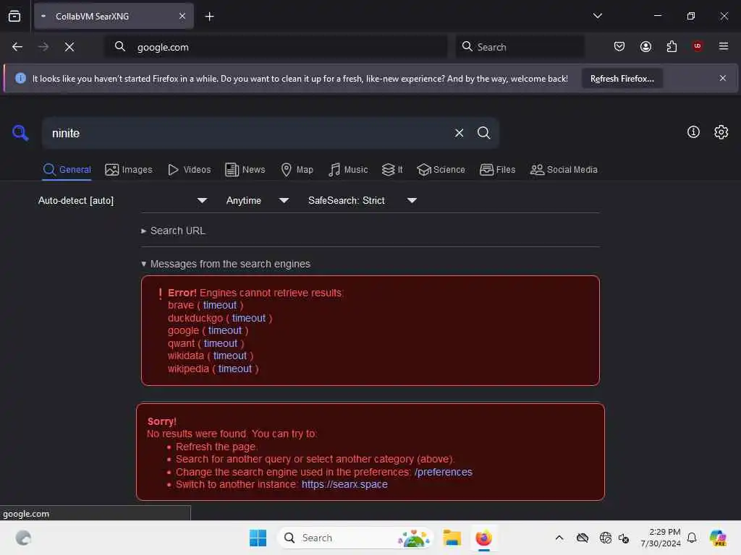This screenshot has height=555, width=741.
Task: Open the widgets icon on the taskbar
Action: click(23, 538)
